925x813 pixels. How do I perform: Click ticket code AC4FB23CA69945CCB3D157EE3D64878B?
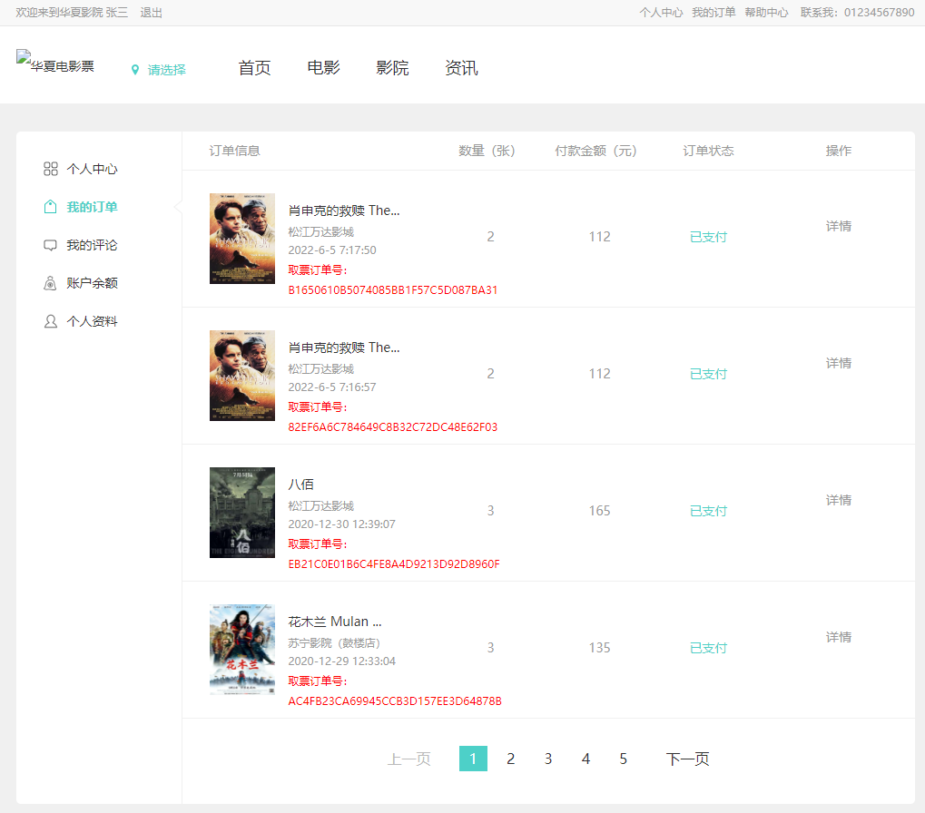(x=395, y=701)
